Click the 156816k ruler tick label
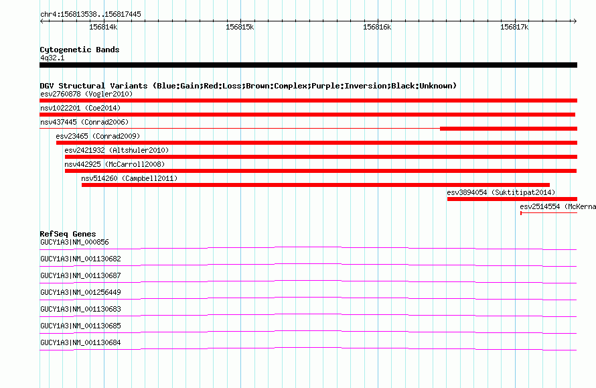This screenshot has height=388, width=596. [x=377, y=27]
